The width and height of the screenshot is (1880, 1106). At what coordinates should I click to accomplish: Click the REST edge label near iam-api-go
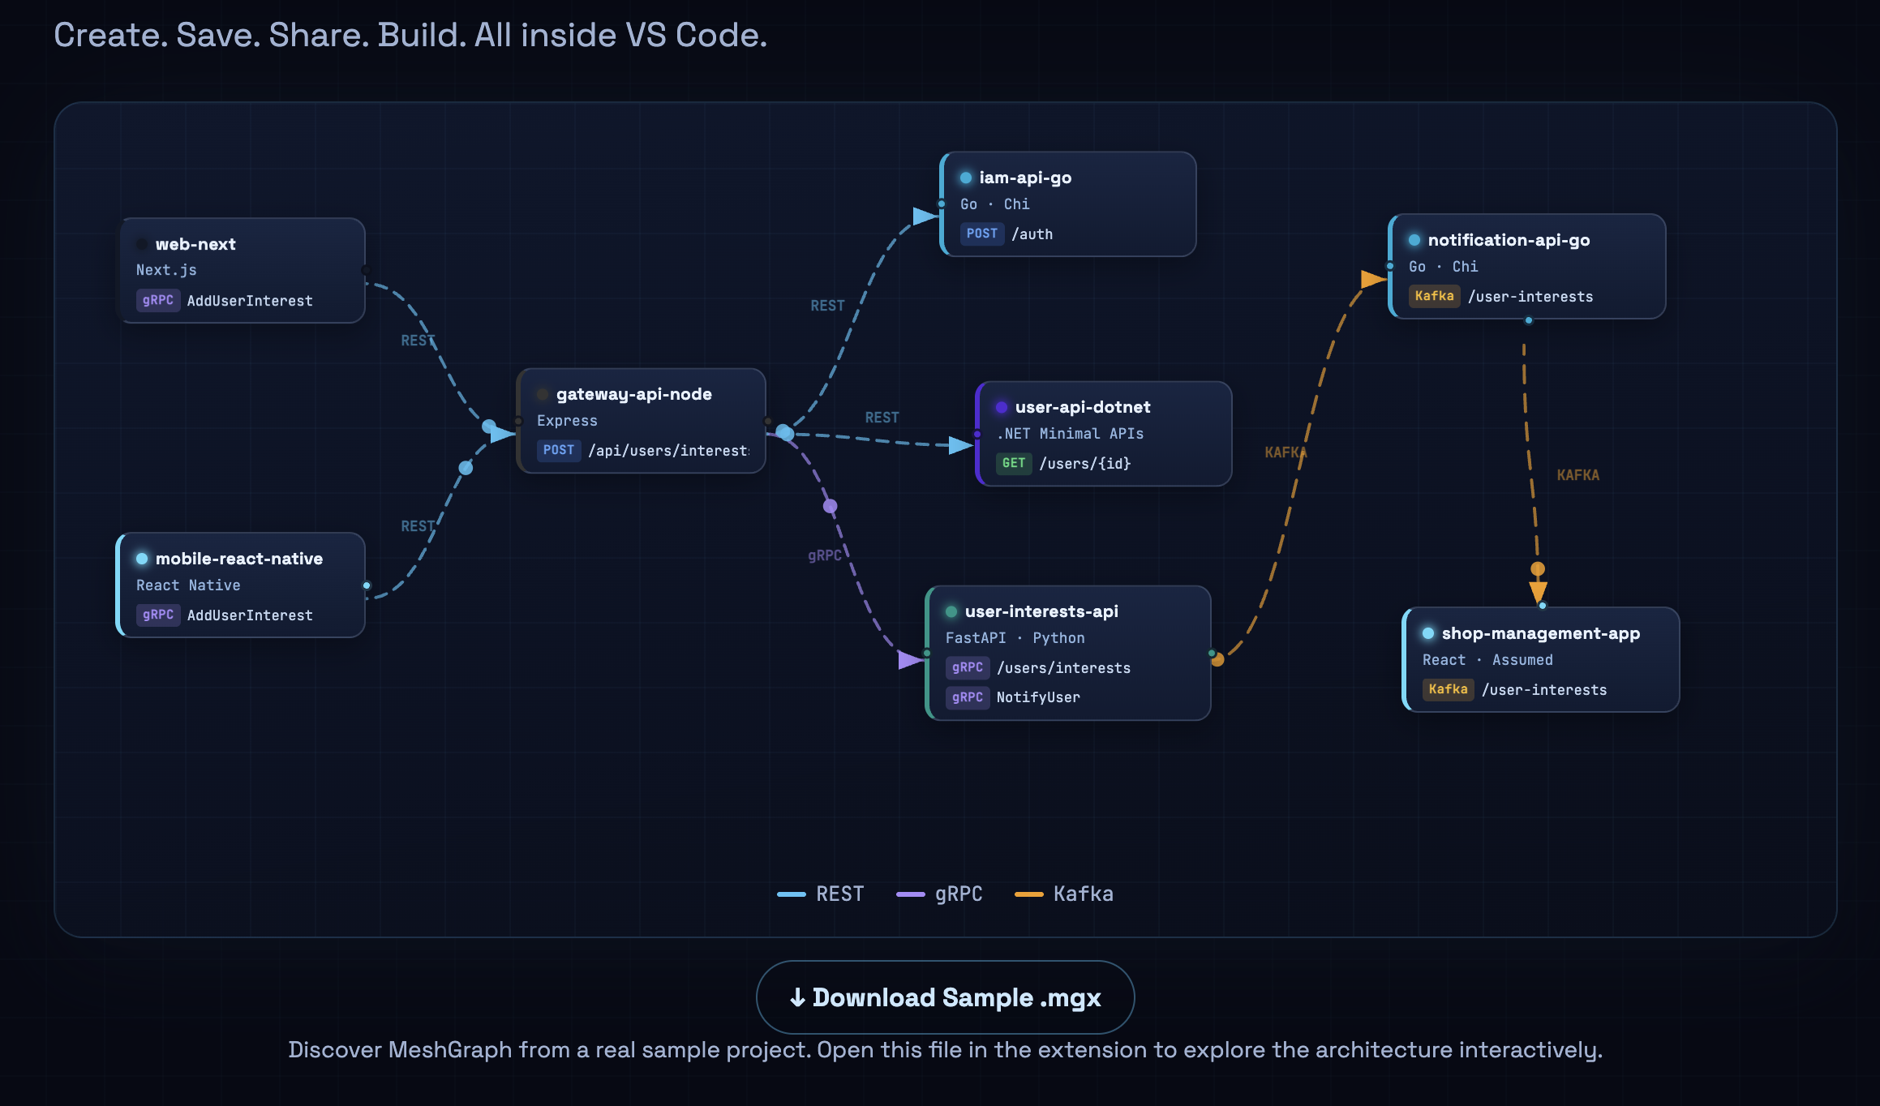pos(826,306)
